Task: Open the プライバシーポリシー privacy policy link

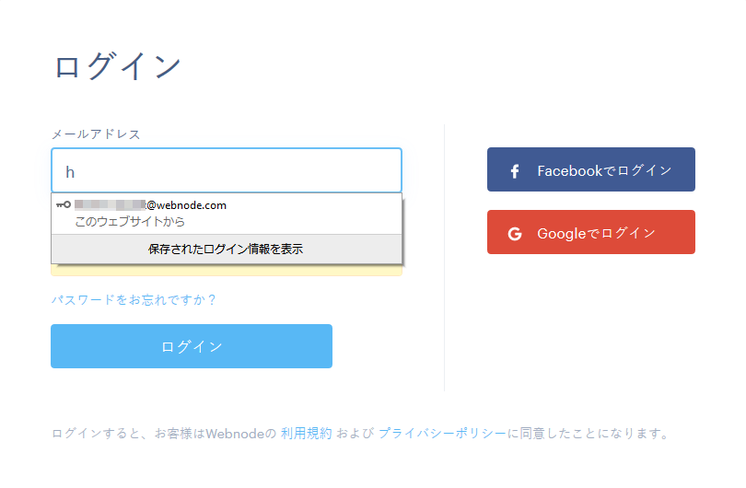Action: click(x=441, y=433)
